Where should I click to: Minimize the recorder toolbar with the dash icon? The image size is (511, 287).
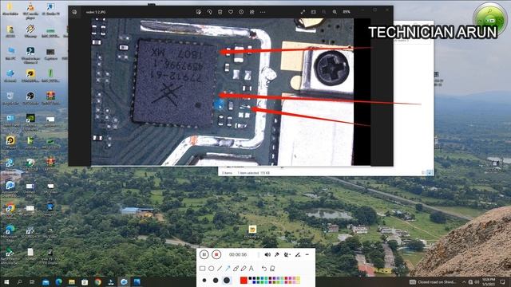pos(307,254)
